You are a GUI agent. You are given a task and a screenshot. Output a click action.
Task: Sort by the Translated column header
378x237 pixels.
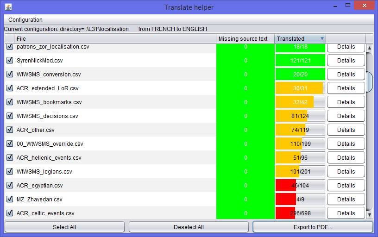tap(296, 39)
